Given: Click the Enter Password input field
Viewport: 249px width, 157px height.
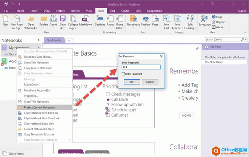Looking at the screenshot, I should point(141,67).
